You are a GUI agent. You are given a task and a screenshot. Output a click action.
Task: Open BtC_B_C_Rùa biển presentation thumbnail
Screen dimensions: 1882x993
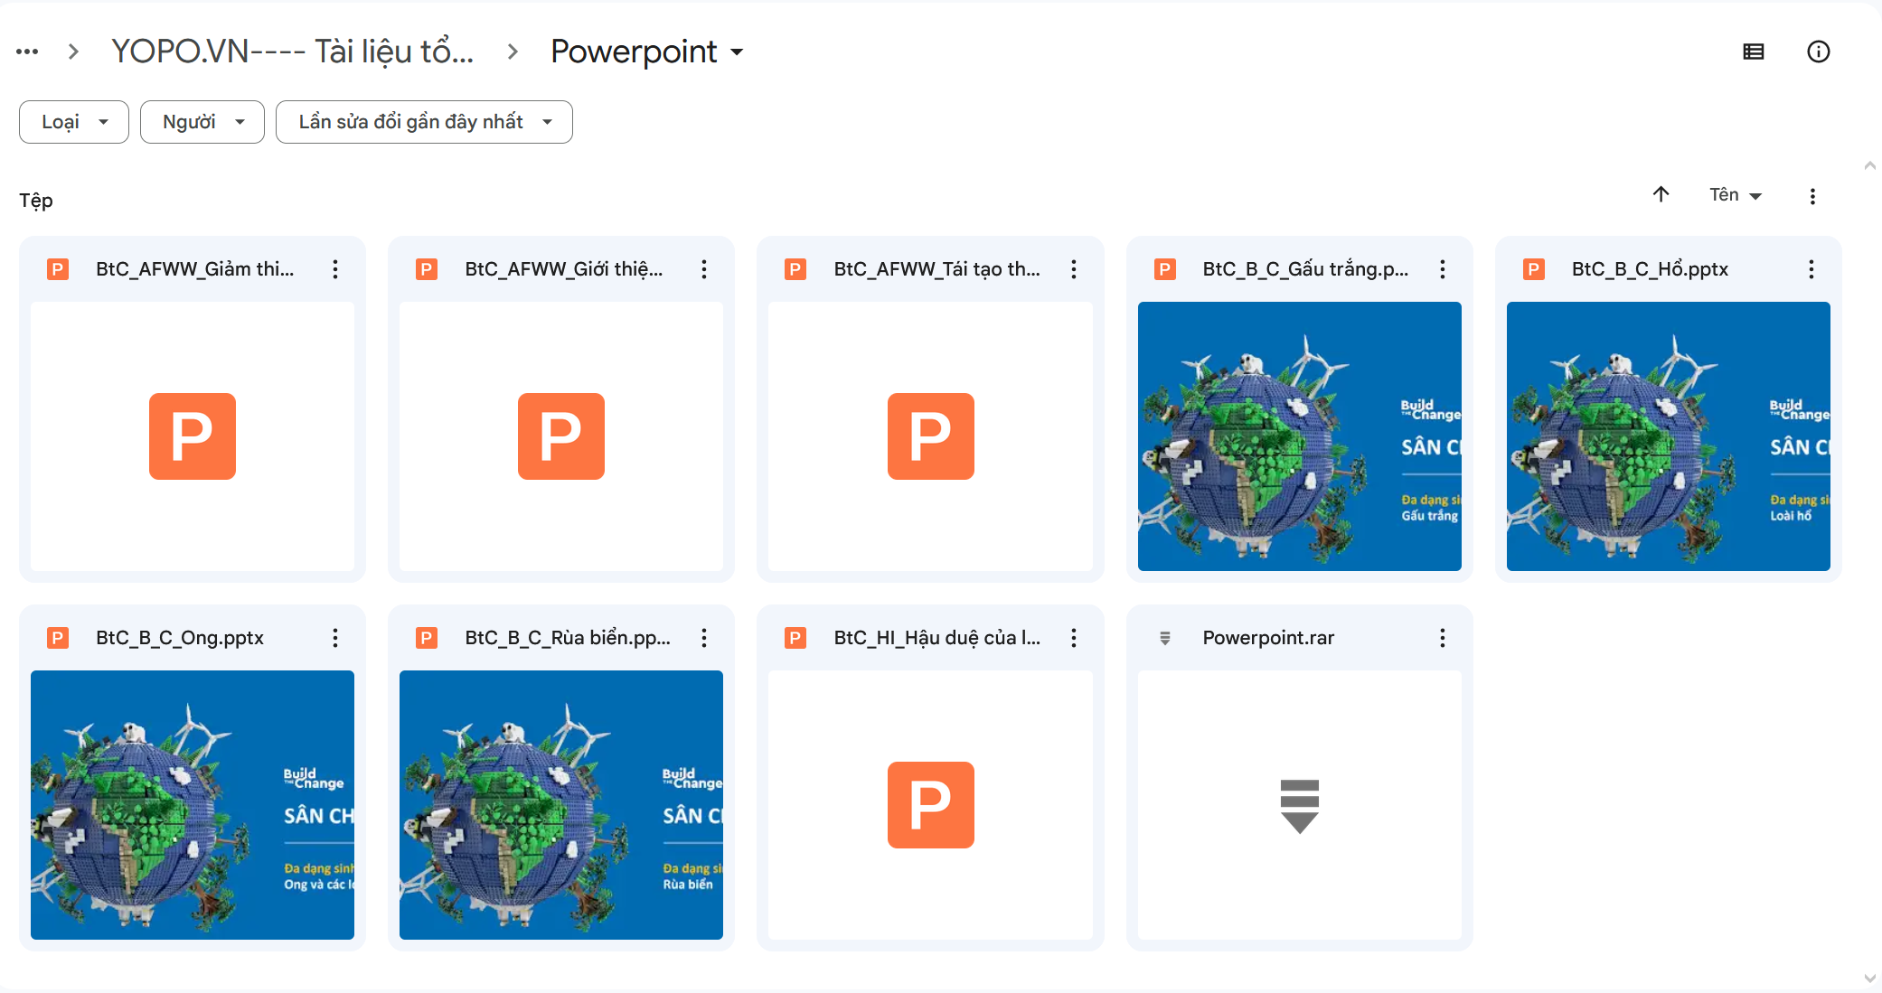560,804
